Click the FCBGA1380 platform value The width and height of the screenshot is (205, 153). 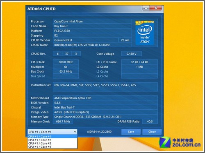point(92,31)
